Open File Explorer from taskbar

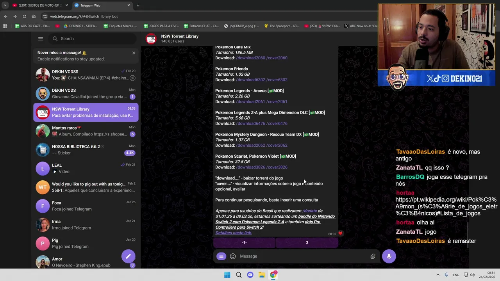pos(262,275)
